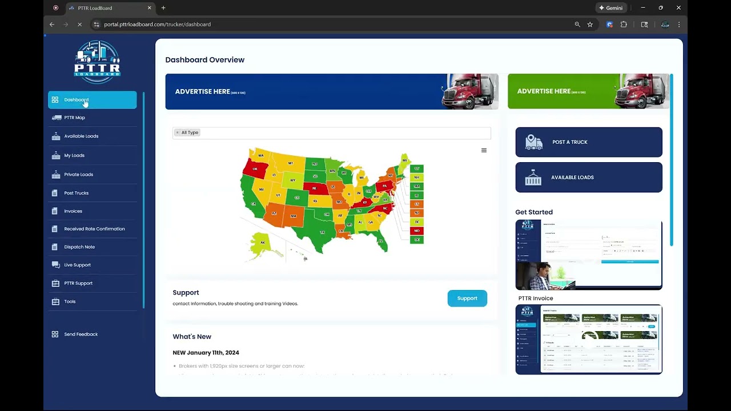Click the CT state callout box
Screen dimensions: 731x411
click(417, 204)
